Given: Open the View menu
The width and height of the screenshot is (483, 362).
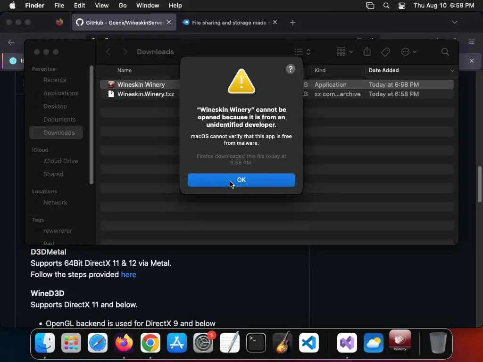Looking at the screenshot, I should click(102, 6).
